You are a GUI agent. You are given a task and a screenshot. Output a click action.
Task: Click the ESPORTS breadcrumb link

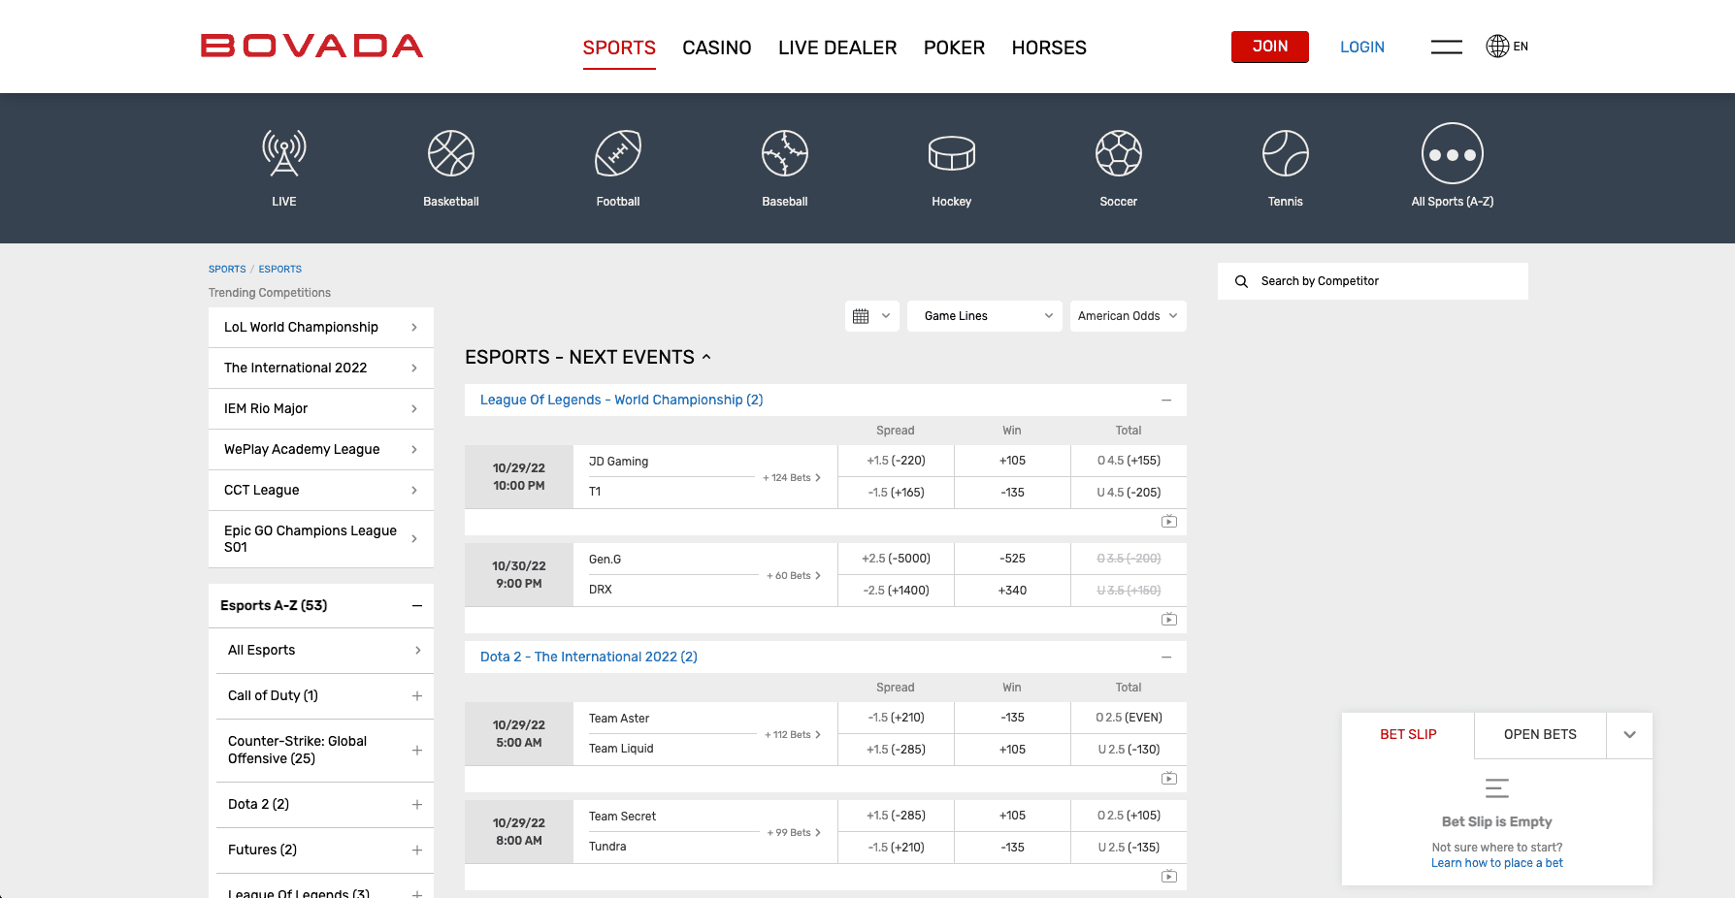280,270
